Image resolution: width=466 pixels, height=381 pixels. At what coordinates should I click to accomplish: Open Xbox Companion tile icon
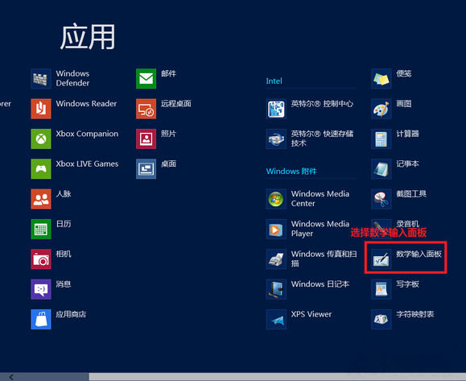(41, 139)
